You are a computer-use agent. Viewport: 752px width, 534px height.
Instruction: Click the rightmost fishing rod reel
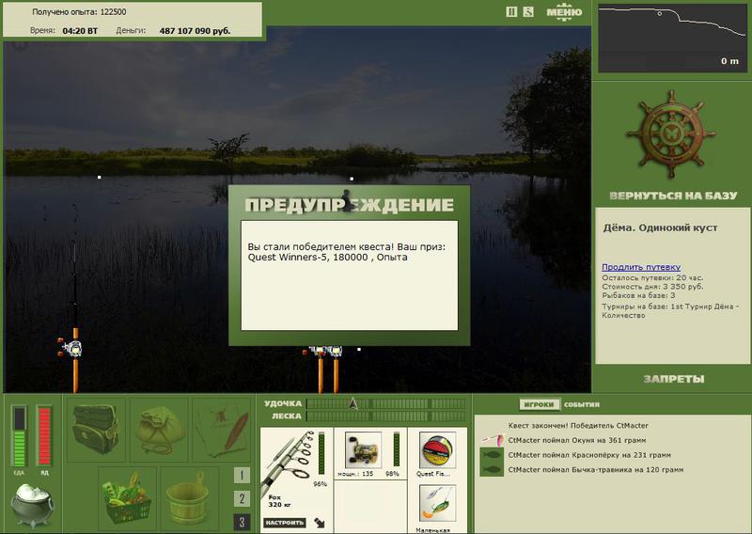[x=336, y=352]
